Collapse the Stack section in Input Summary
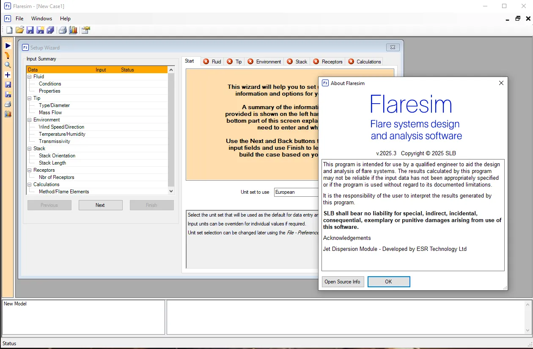533x349 pixels. point(29,148)
